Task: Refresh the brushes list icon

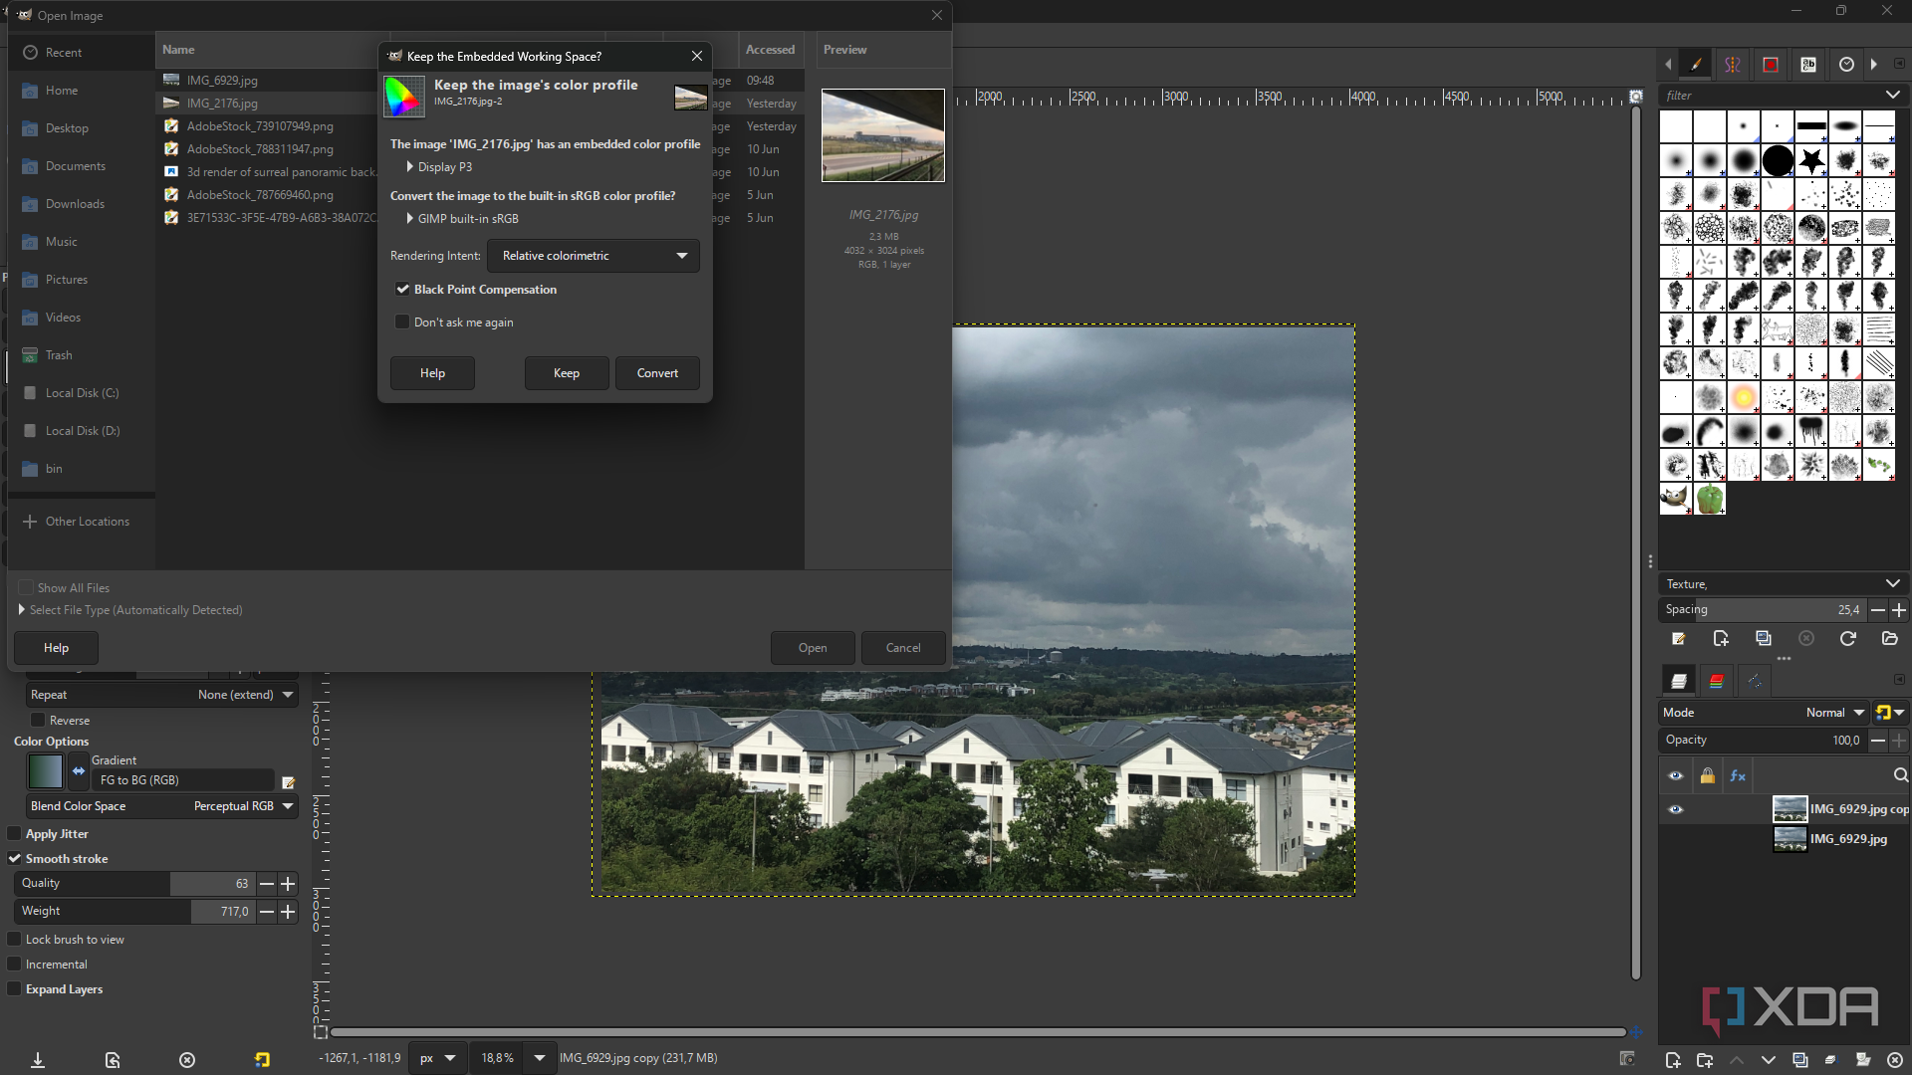Action: coord(1848,639)
